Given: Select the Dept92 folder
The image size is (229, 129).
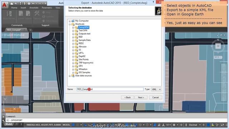Looking at the screenshot, I should pyautogui.click(x=82, y=56).
